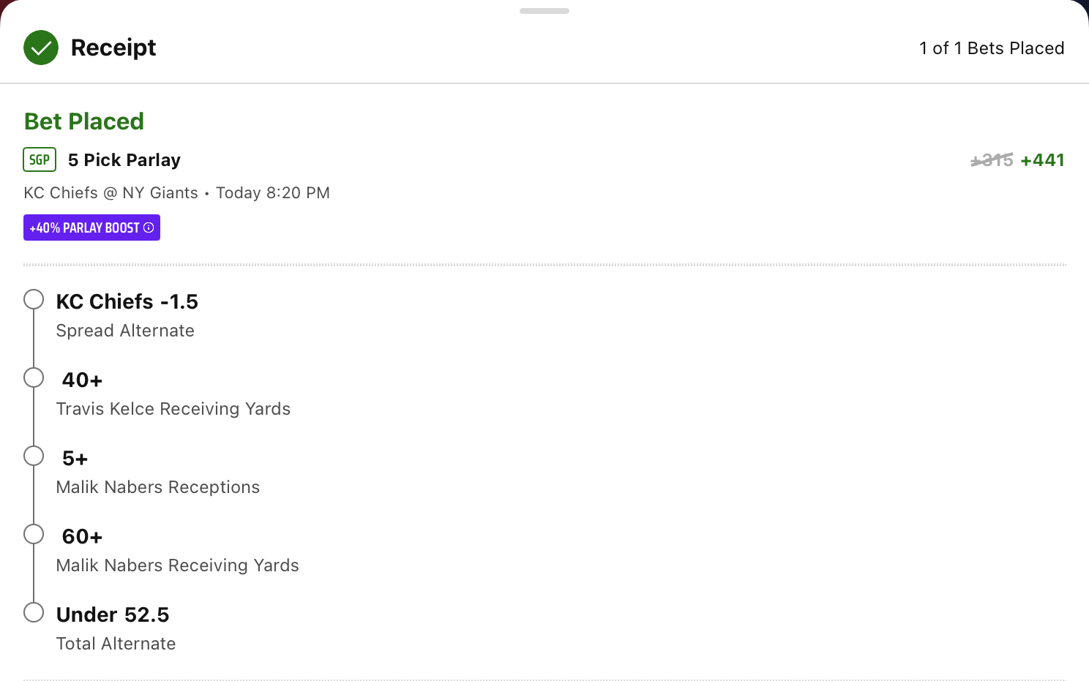Open the parlay boost info icon
1089x681 pixels.
[x=149, y=227]
